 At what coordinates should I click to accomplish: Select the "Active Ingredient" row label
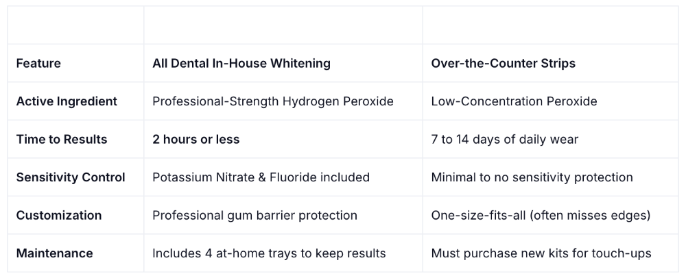coord(67,101)
